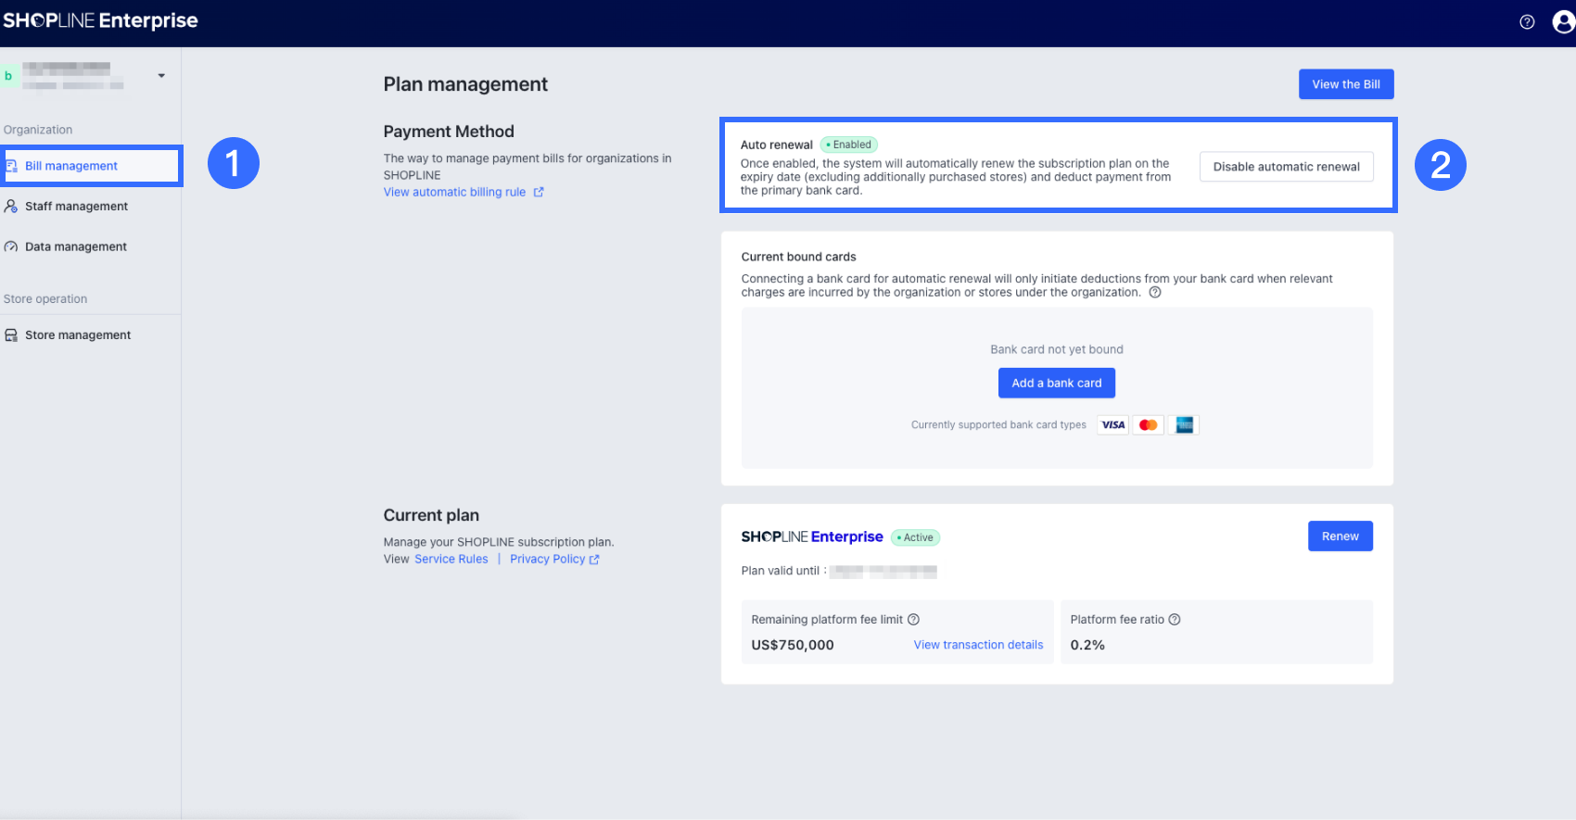
Task: Open the Privacy Policy link
Action: [547, 559]
